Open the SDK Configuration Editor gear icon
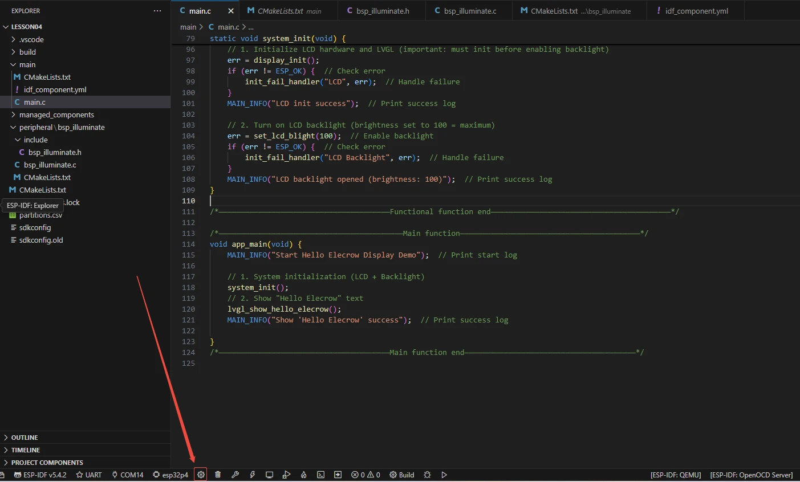 click(x=201, y=475)
